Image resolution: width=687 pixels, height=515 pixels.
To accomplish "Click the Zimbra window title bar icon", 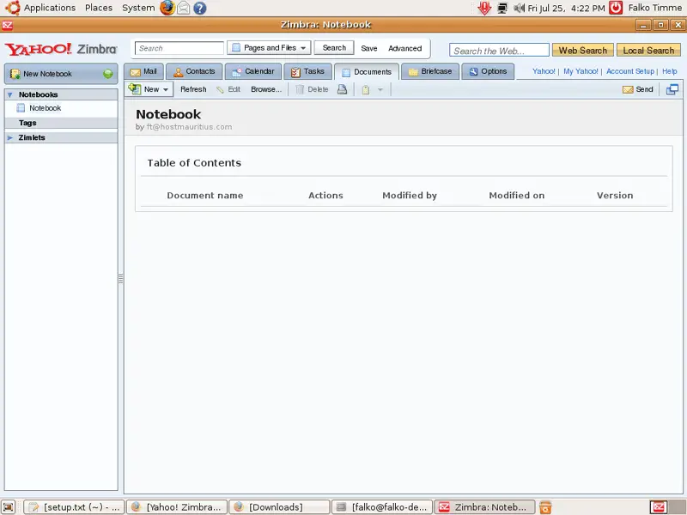I will click(x=8, y=25).
